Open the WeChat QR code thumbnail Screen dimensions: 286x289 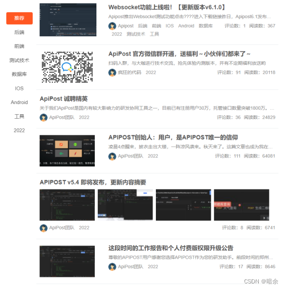(67, 67)
